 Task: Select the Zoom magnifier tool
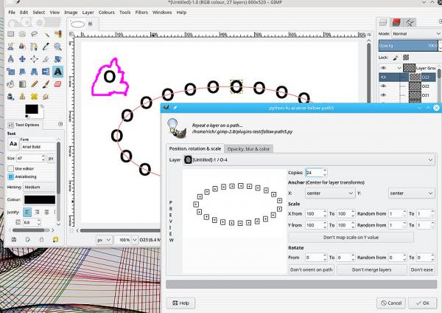(x=57, y=47)
